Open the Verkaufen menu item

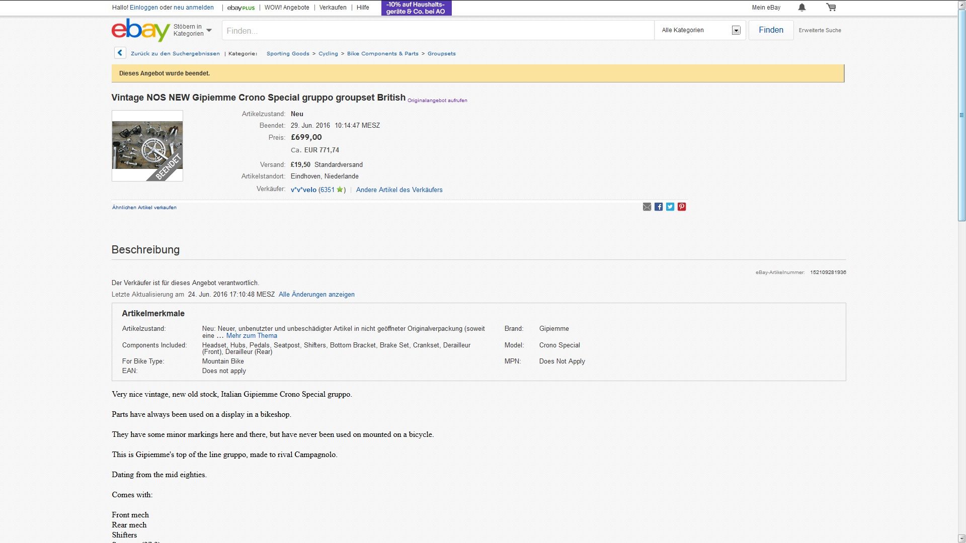point(333,8)
